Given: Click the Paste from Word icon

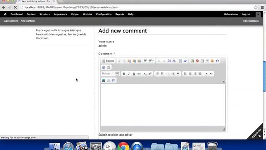Looking at the screenshot, I should (139, 61).
